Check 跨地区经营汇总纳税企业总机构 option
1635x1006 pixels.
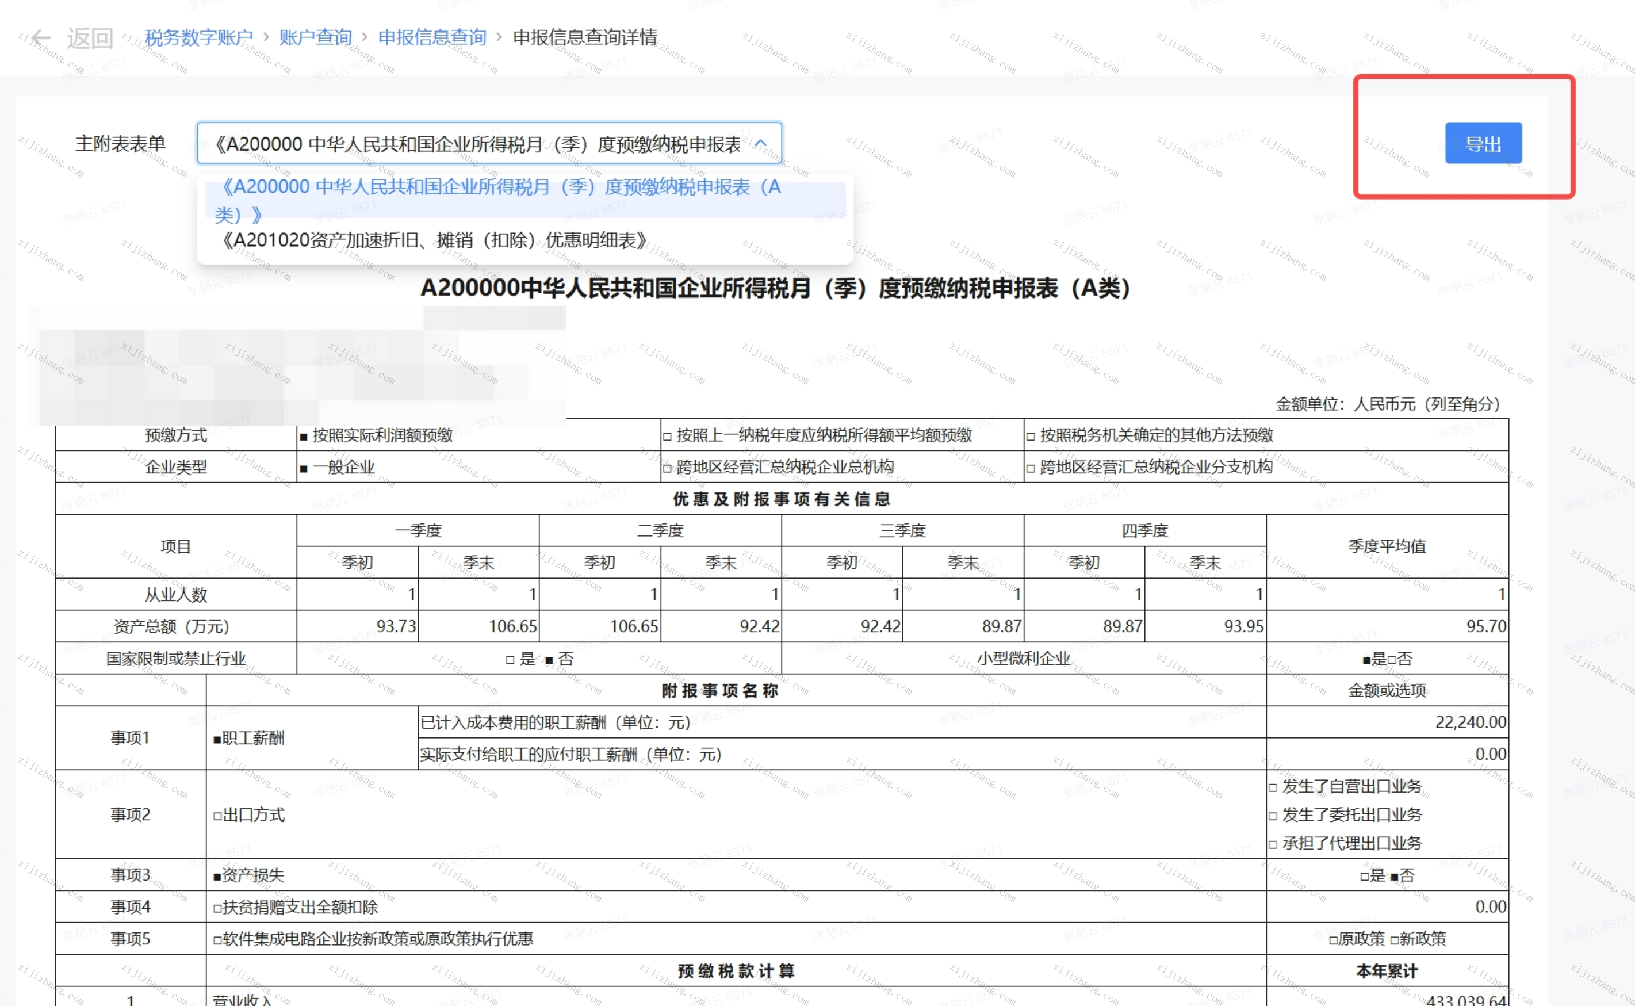667,468
